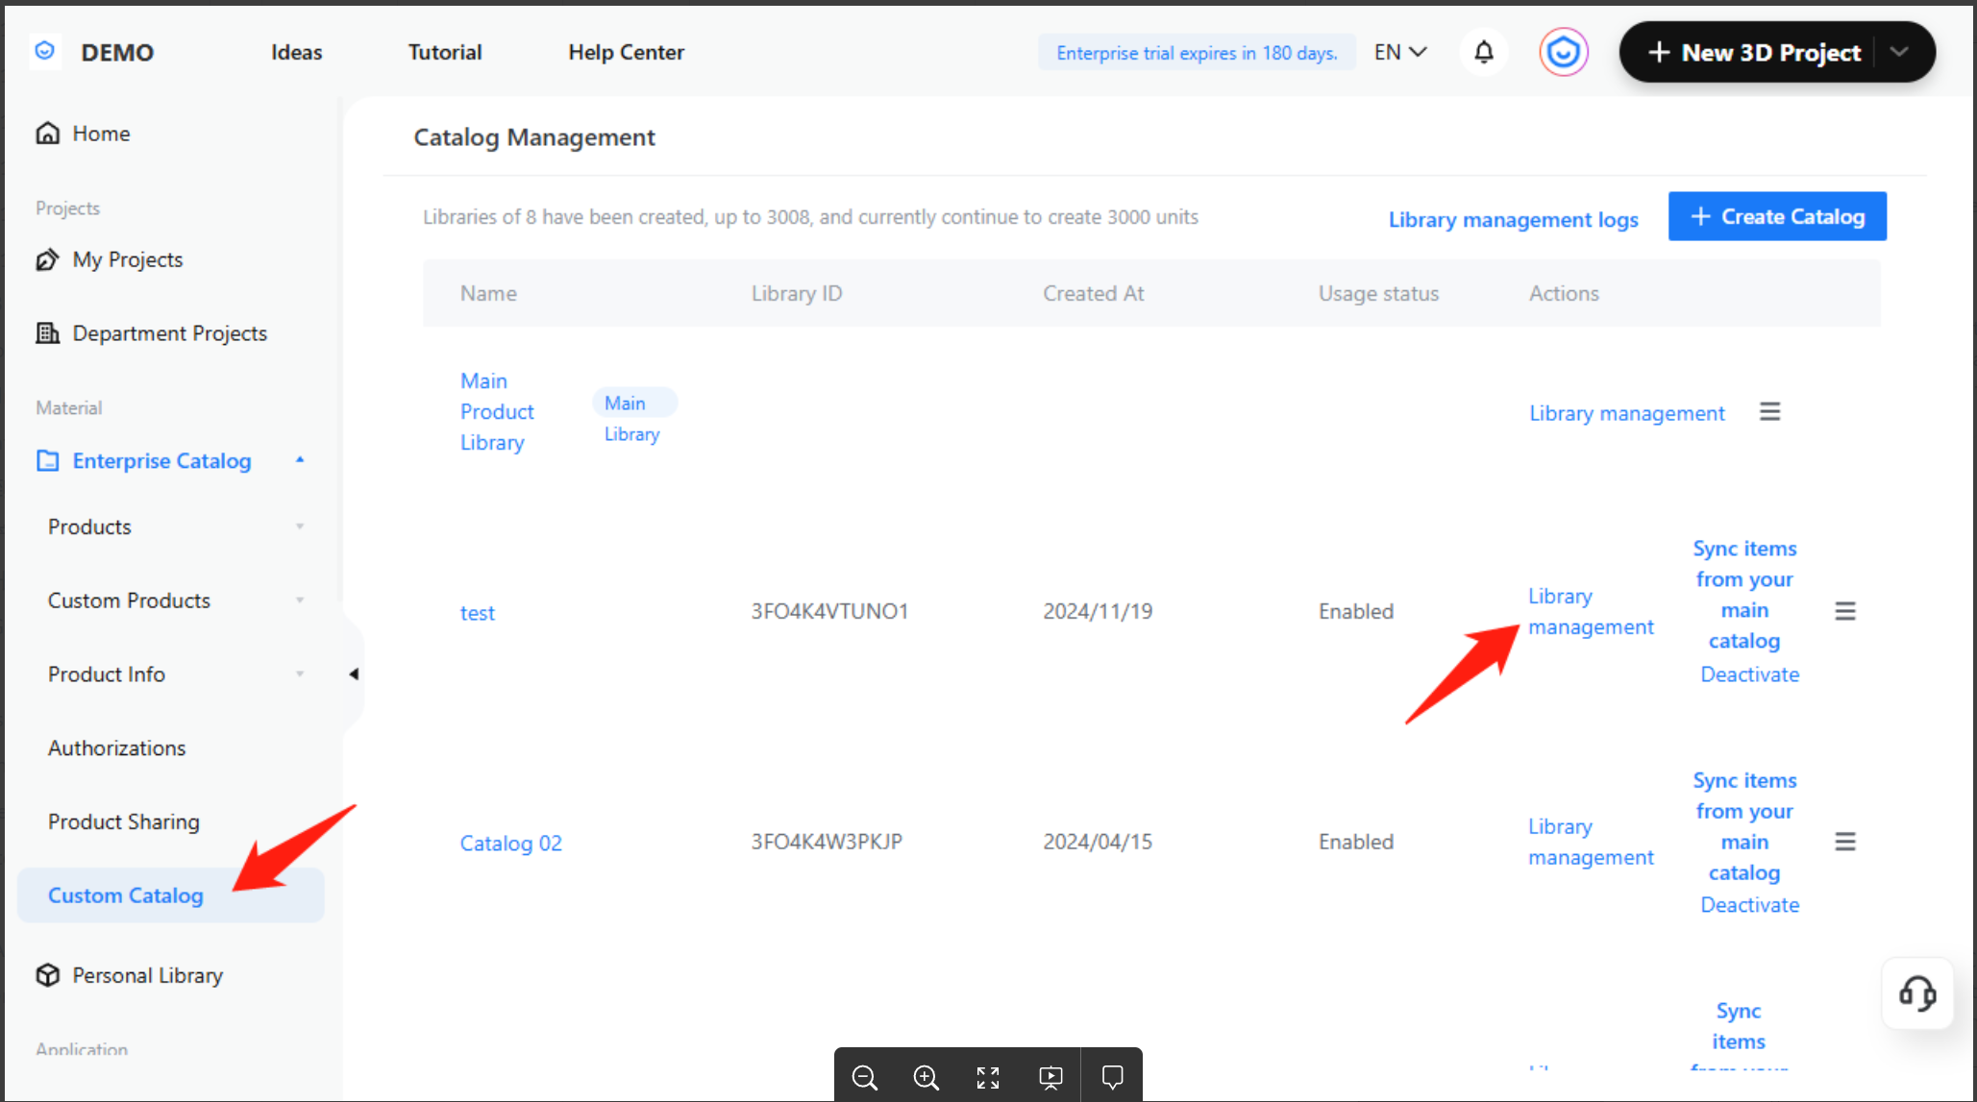Click the presentation play icon in bottom toolbar
This screenshot has width=1977, height=1102.
coord(1050,1077)
